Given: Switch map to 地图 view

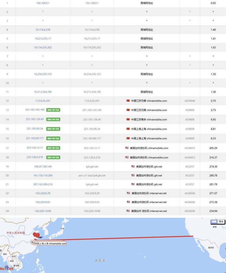Looking at the screenshot, I should [214, 222].
